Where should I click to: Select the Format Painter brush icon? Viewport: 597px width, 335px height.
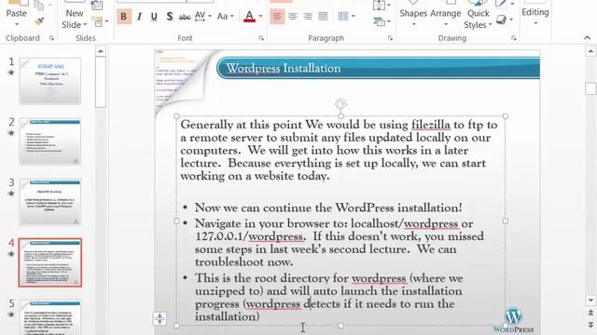[39, 21]
